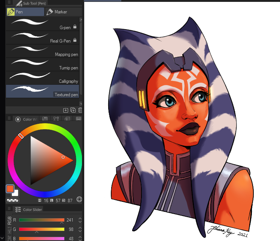Expand the collapsed dock chevron at bottom left

[2, 238]
